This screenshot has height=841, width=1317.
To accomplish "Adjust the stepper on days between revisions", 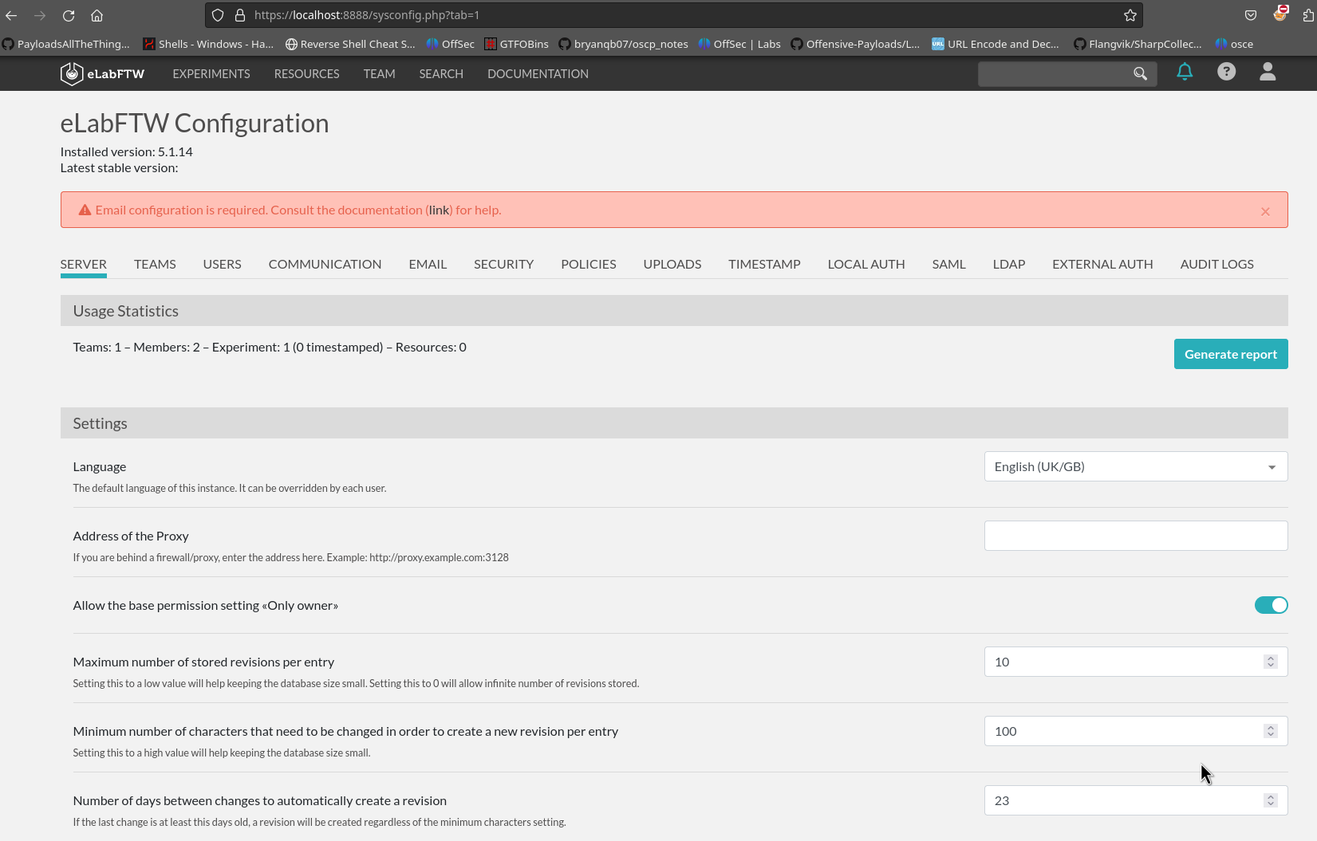I will (1270, 800).
